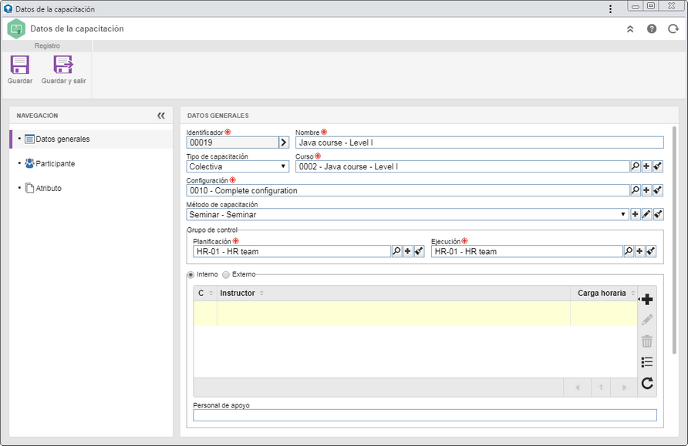
Task: Open Participante navigation item
Action: click(x=91, y=164)
